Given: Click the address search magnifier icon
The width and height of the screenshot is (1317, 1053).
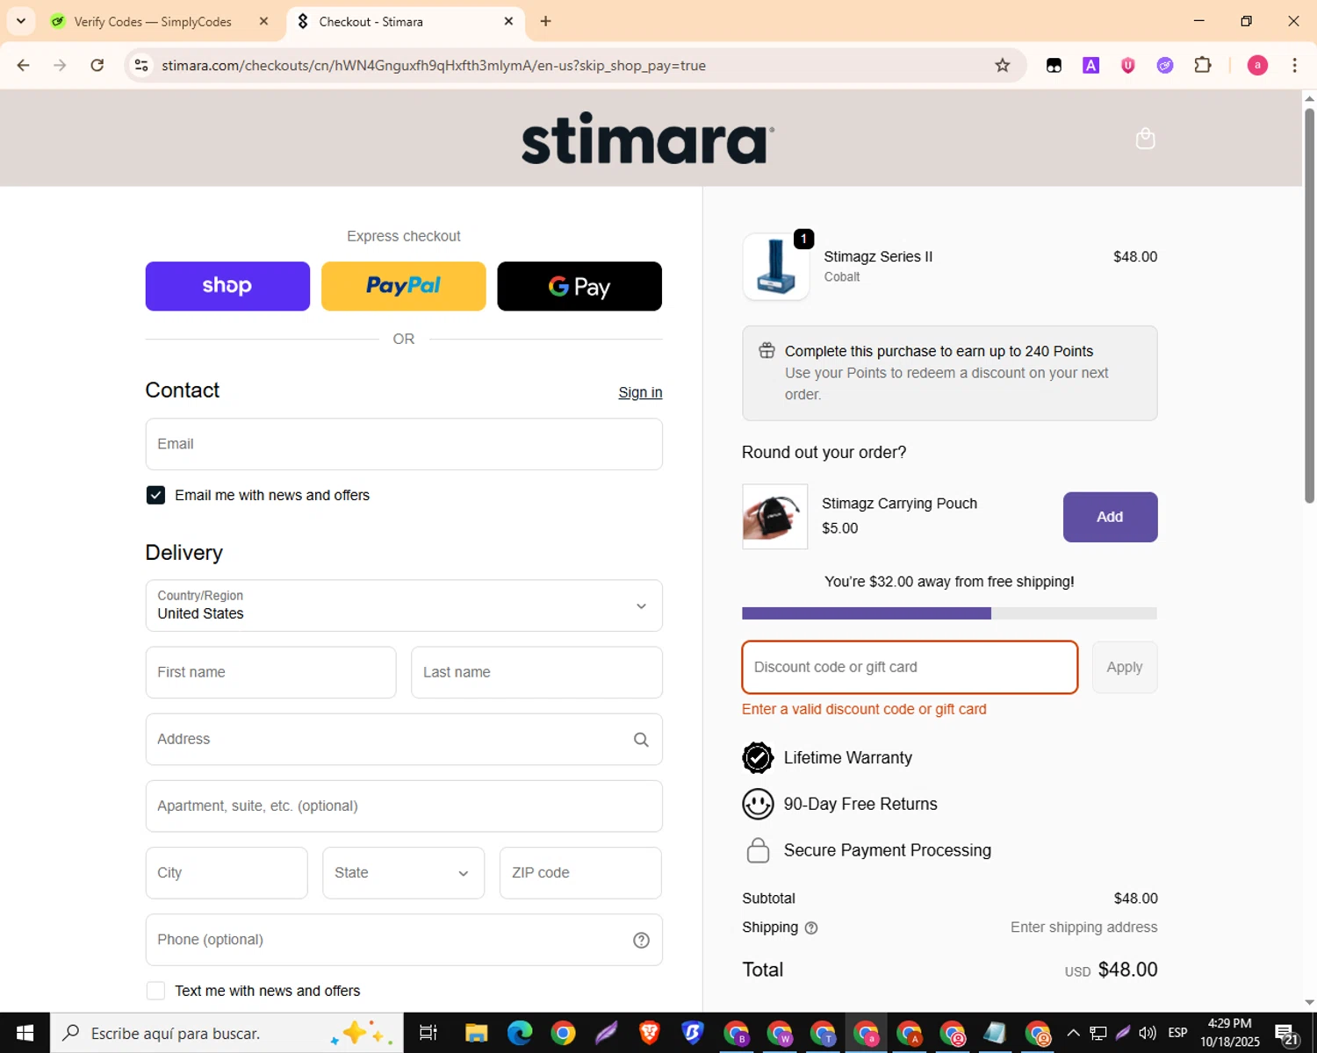Looking at the screenshot, I should tap(641, 740).
